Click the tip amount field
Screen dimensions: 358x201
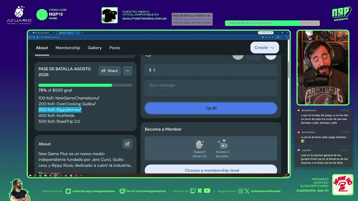click(x=211, y=70)
